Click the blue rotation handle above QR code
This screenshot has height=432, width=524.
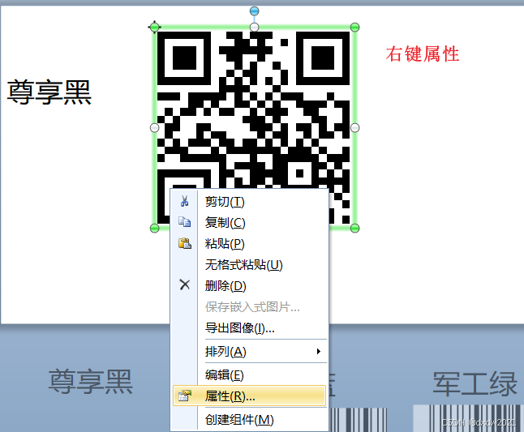click(255, 11)
